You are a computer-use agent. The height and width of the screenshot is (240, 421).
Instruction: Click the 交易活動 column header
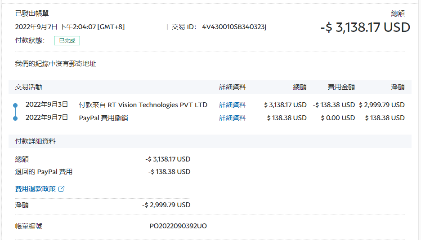point(29,87)
